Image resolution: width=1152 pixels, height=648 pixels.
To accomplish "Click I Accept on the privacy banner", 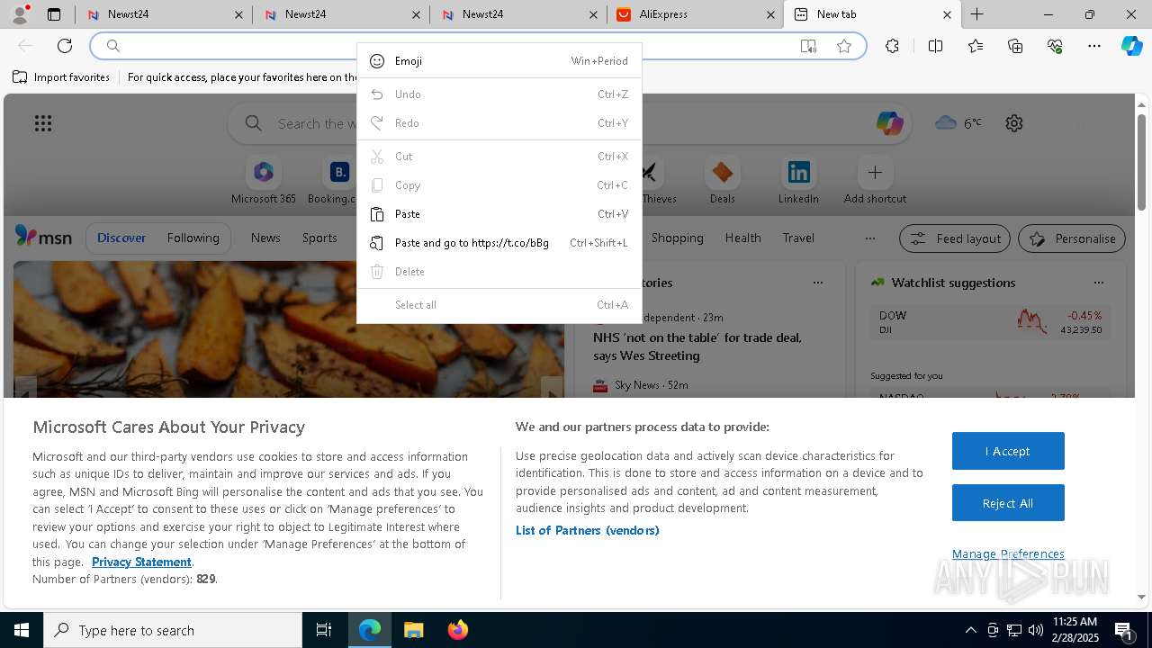I will 1008,451.
